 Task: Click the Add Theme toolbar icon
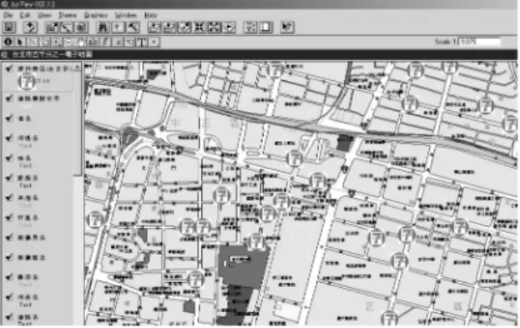pos(30,28)
